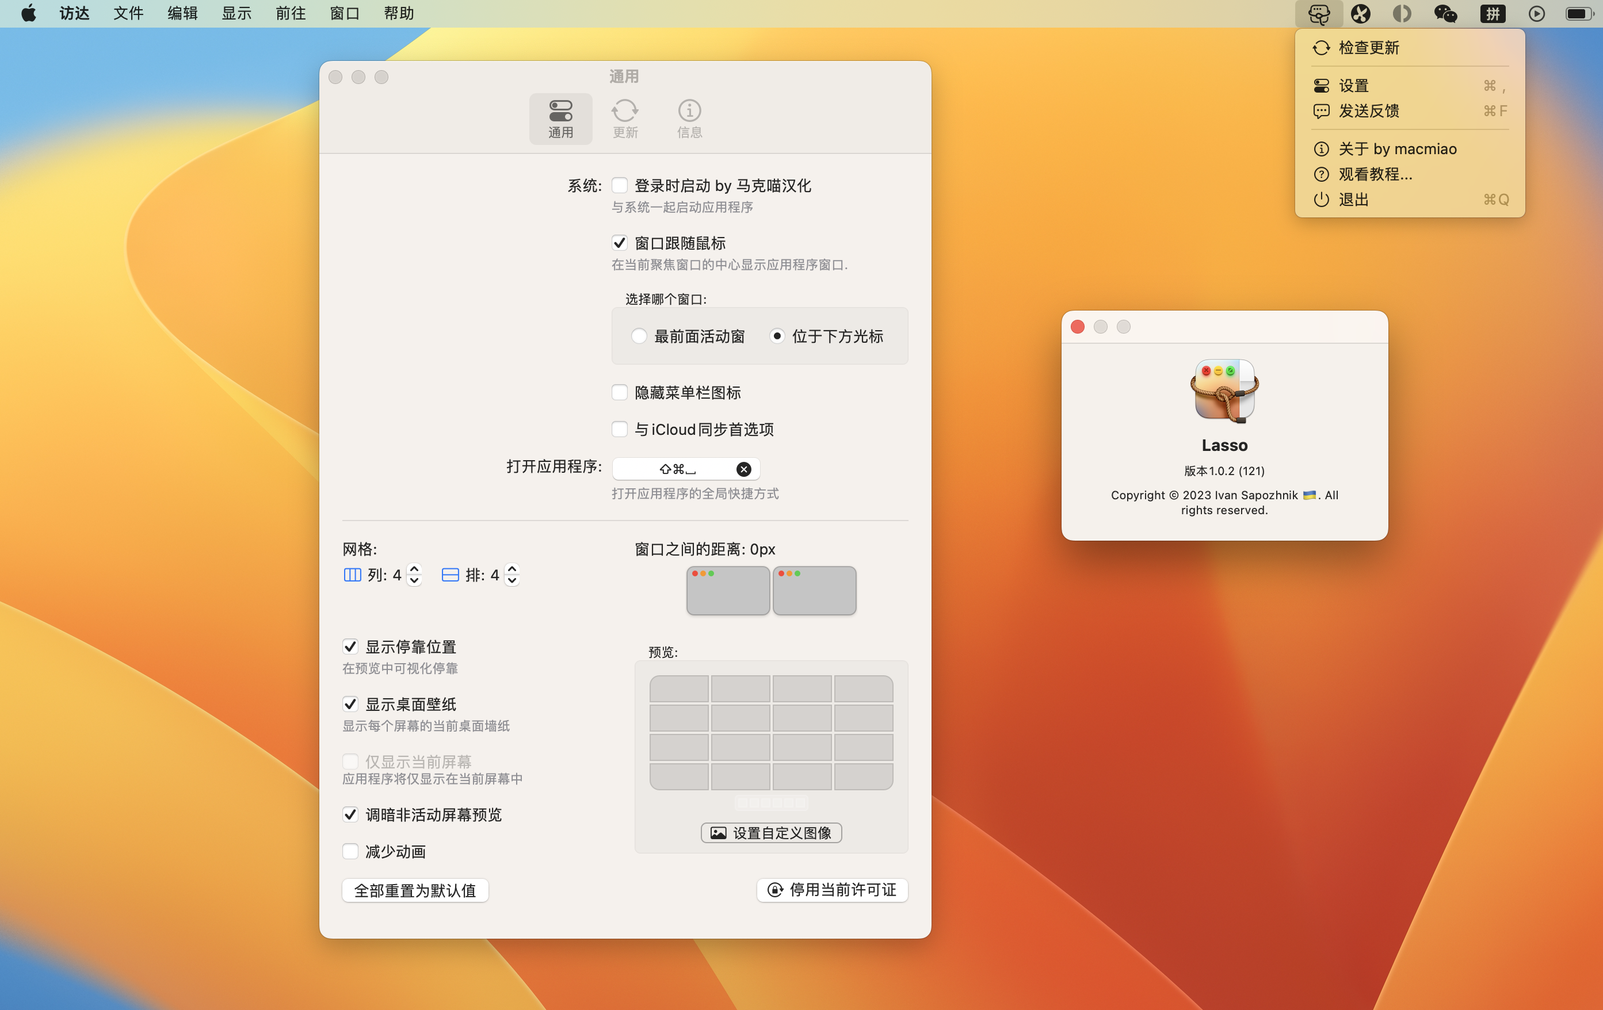The height and width of the screenshot is (1010, 1603).
Task: Clear the open-app shortcut with the X icon
Action: pos(743,469)
